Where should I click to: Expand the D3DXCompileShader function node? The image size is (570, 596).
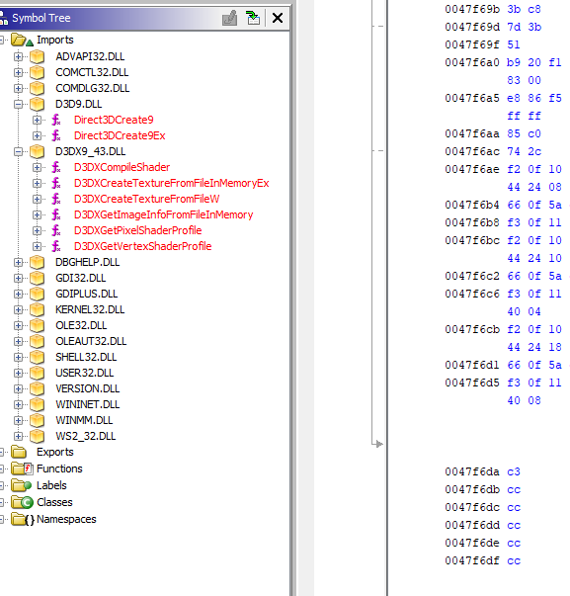(37, 167)
